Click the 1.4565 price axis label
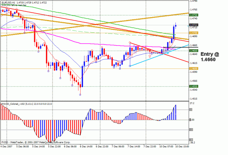The width and height of the screenshot is (228, 155). click(x=194, y=81)
